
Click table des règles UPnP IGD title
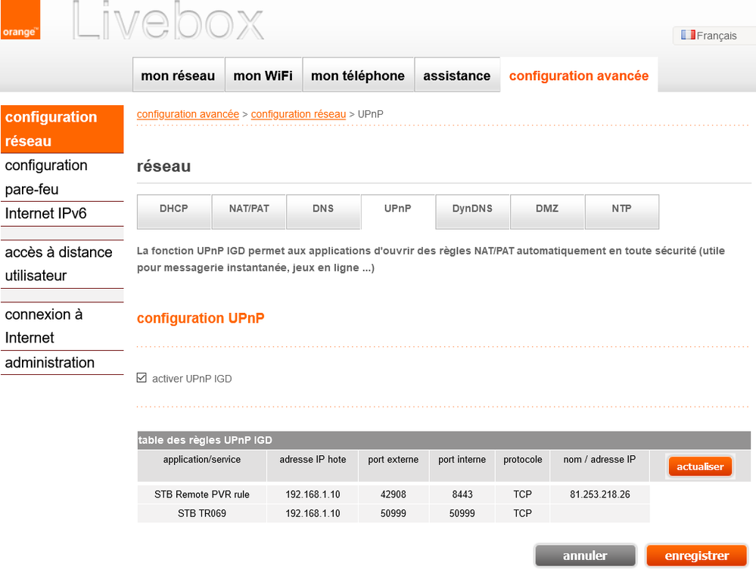pyautogui.click(x=205, y=440)
